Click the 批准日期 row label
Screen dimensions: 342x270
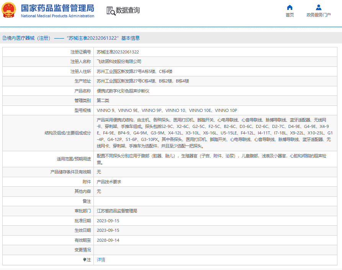pyautogui.click(x=83, y=221)
